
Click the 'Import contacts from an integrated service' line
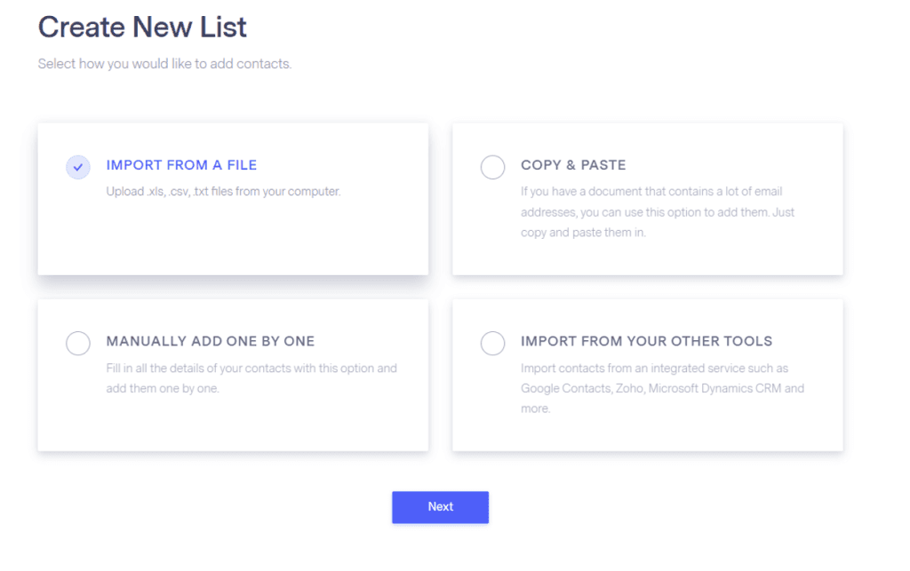(654, 368)
